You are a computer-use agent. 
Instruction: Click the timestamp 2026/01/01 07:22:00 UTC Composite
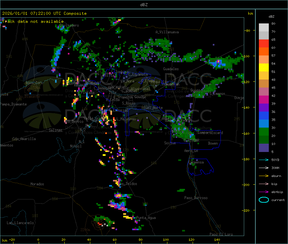44,13
